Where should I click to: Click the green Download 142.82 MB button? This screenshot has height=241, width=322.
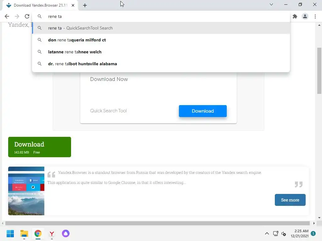pos(40,147)
